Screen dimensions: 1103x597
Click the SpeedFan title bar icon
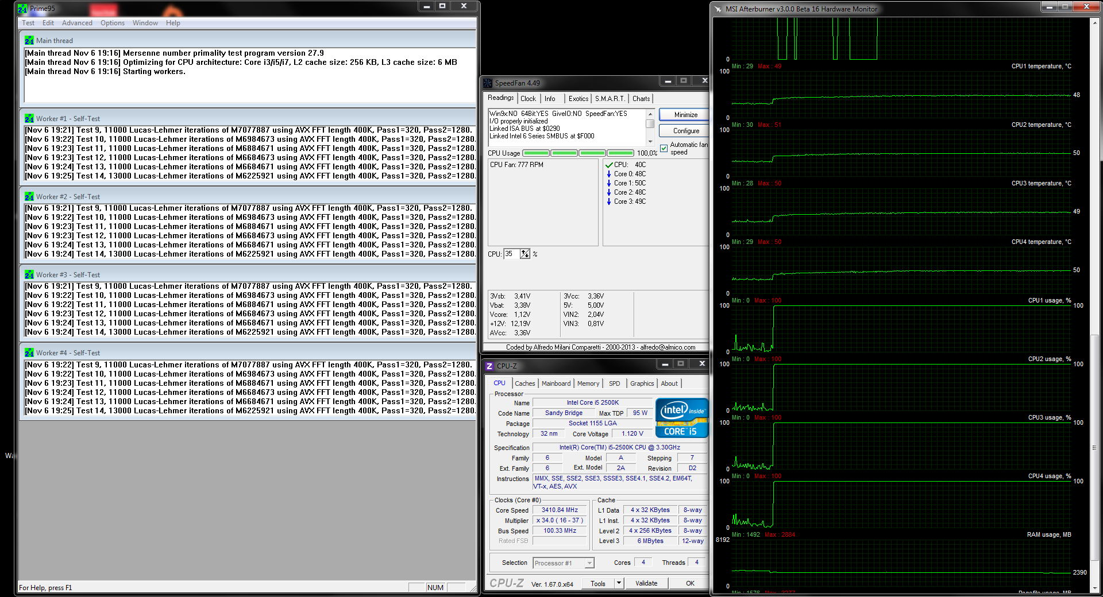(488, 83)
